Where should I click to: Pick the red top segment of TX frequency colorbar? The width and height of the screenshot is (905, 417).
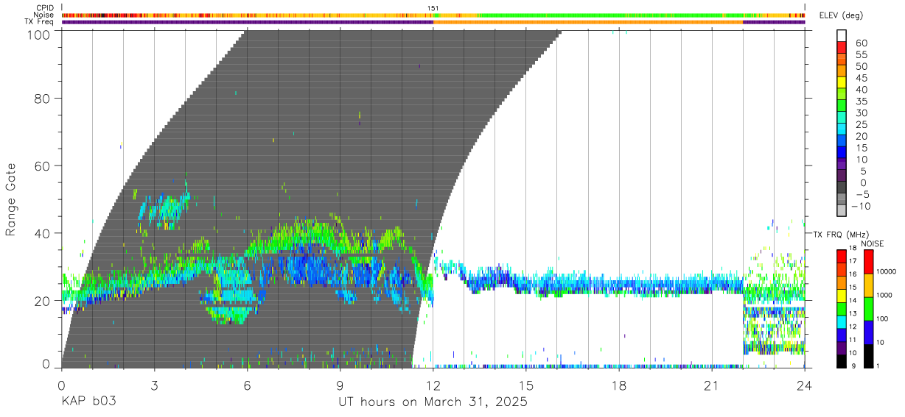coord(842,256)
